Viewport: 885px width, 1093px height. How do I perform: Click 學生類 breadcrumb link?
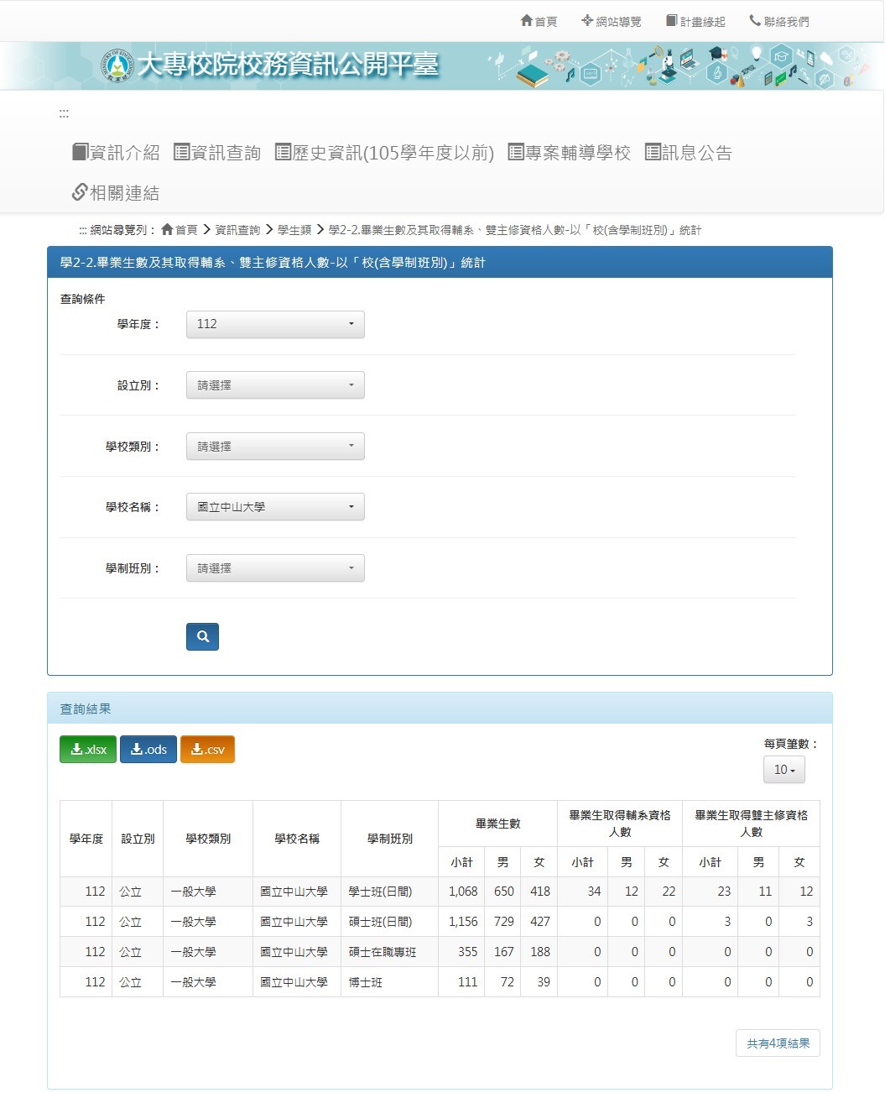pos(294,230)
